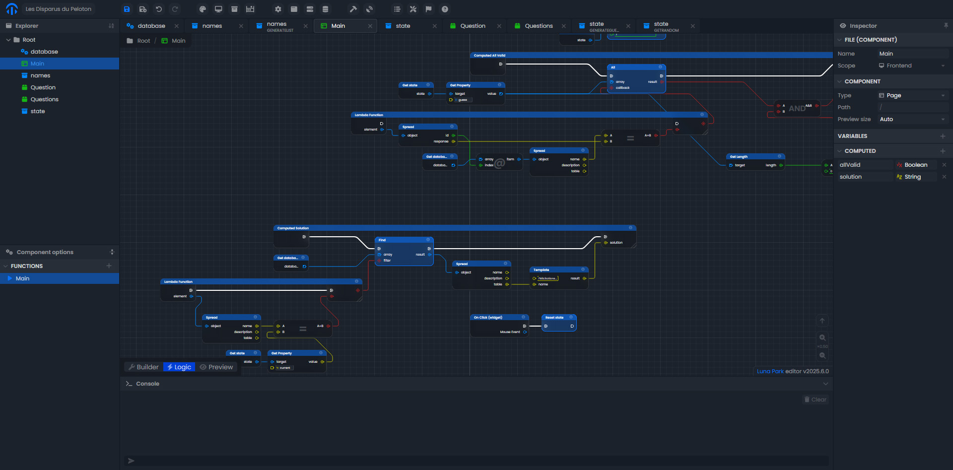Screen dimensions: 953x470
Task: Click the Luna Park link
Action: pyautogui.click(x=770, y=371)
